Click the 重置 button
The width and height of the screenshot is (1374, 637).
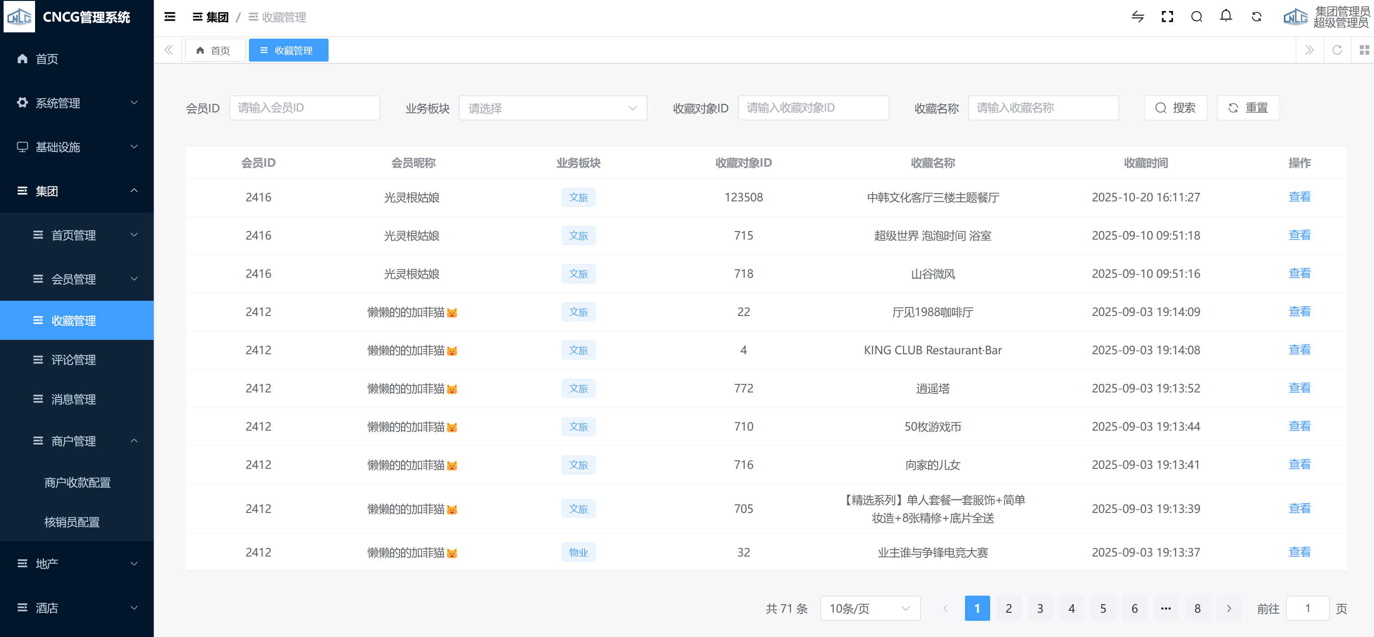coord(1248,108)
